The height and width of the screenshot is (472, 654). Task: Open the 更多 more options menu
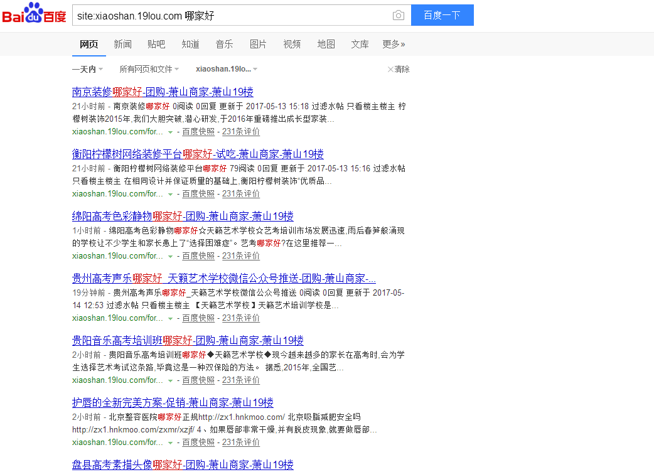394,45
